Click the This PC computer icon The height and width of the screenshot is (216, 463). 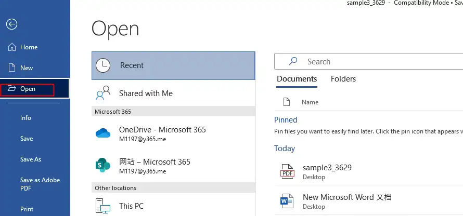pos(103,206)
